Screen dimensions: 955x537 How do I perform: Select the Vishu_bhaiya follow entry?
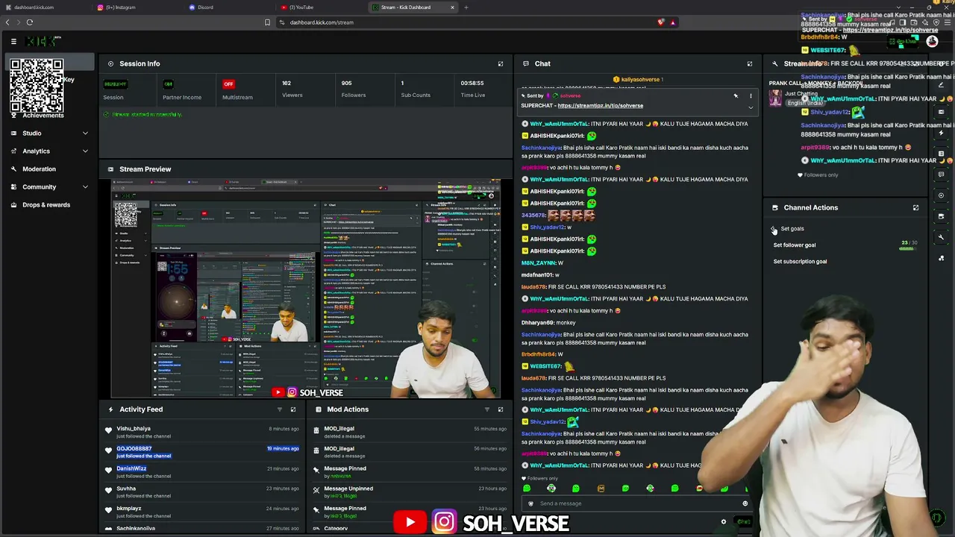pyautogui.click(x=203, y=433)
